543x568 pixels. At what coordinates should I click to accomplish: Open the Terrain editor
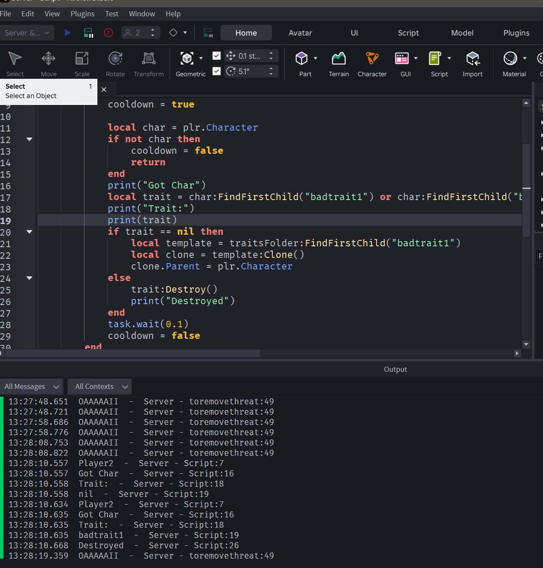(x=339, y=63)
